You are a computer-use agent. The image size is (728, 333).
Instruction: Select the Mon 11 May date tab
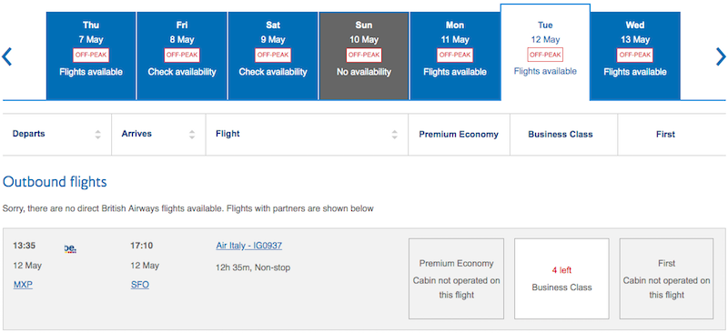pyautogui.click(x=455, y=55)
